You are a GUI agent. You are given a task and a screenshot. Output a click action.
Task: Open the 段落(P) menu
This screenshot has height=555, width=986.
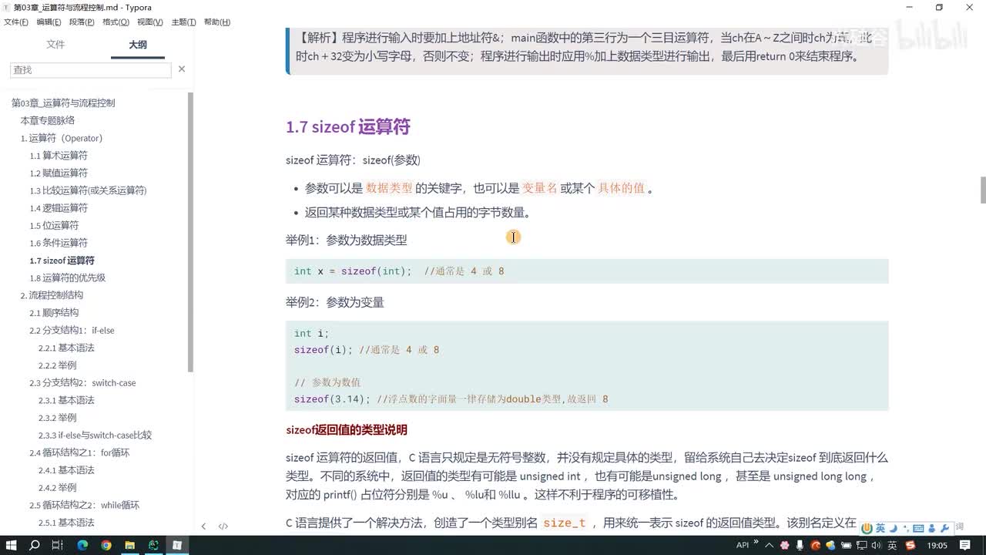(x=82, y=22)
